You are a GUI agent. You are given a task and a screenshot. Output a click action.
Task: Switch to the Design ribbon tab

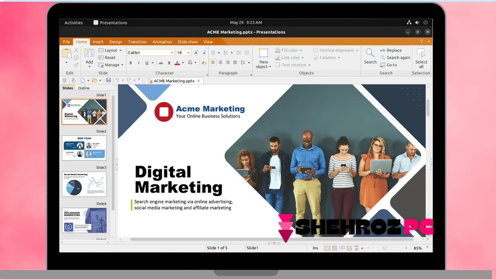pyautogui.click(x=115, y=42)
